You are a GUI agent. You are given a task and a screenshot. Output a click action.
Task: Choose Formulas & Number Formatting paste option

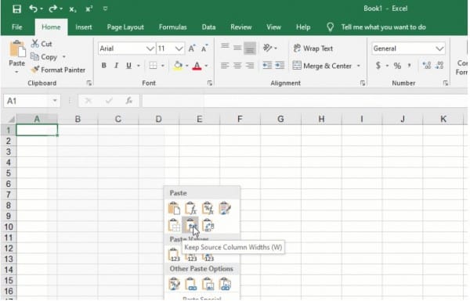tap(208, 208)
